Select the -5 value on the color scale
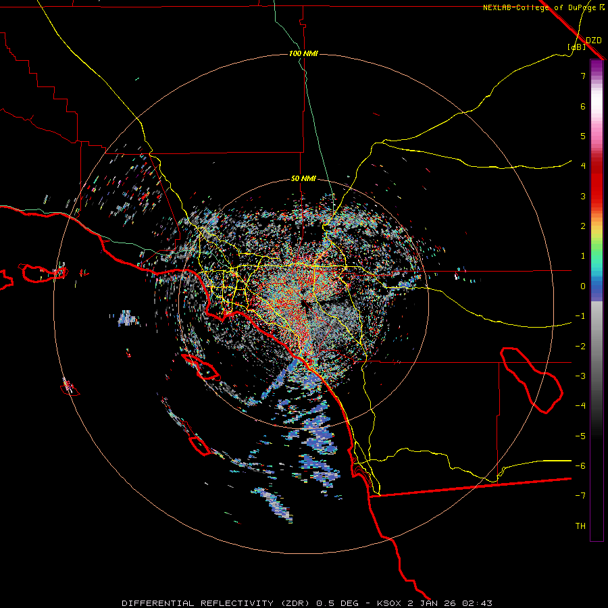The width and height of the screenshot is (608, 608). (580, 436)
